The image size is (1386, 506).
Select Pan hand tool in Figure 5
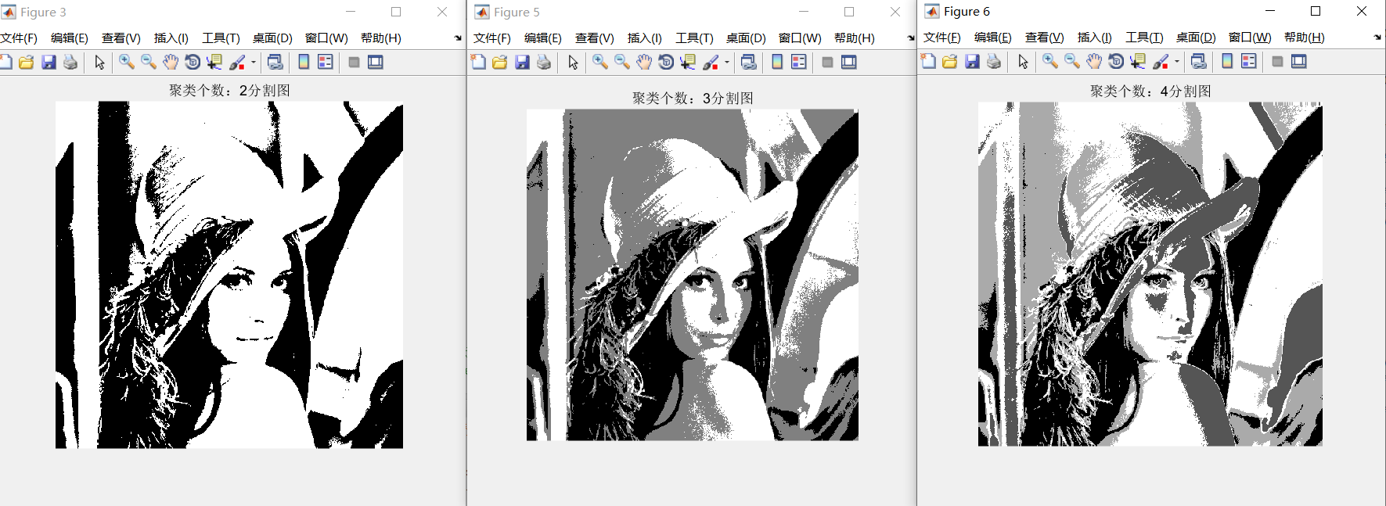pos(644,62)
